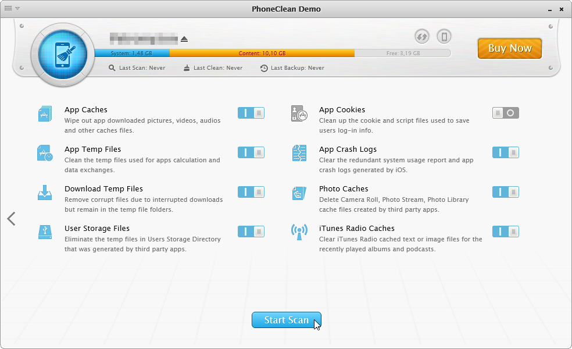The width and height of the screenshot is (572, 349).
Task: Click the App Cookies description text
Action: click(x=394, y=126)
